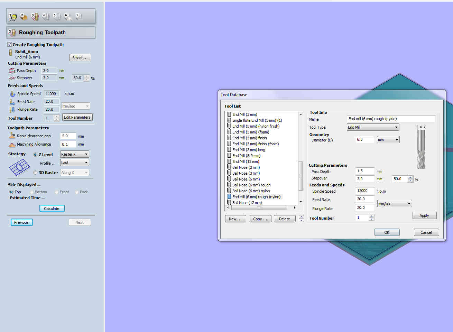Select 'Ball Nose (6 mm) rough' in tool list
453x332 pixels.
click(251, 185)
